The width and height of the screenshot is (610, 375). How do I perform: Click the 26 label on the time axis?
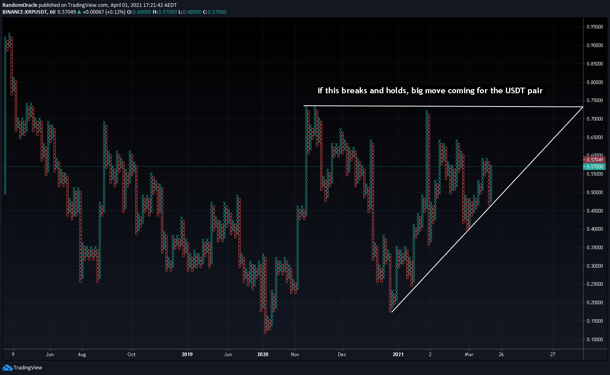501,355
